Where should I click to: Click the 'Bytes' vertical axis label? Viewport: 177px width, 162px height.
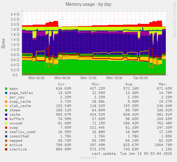click(x=3, y=43)
